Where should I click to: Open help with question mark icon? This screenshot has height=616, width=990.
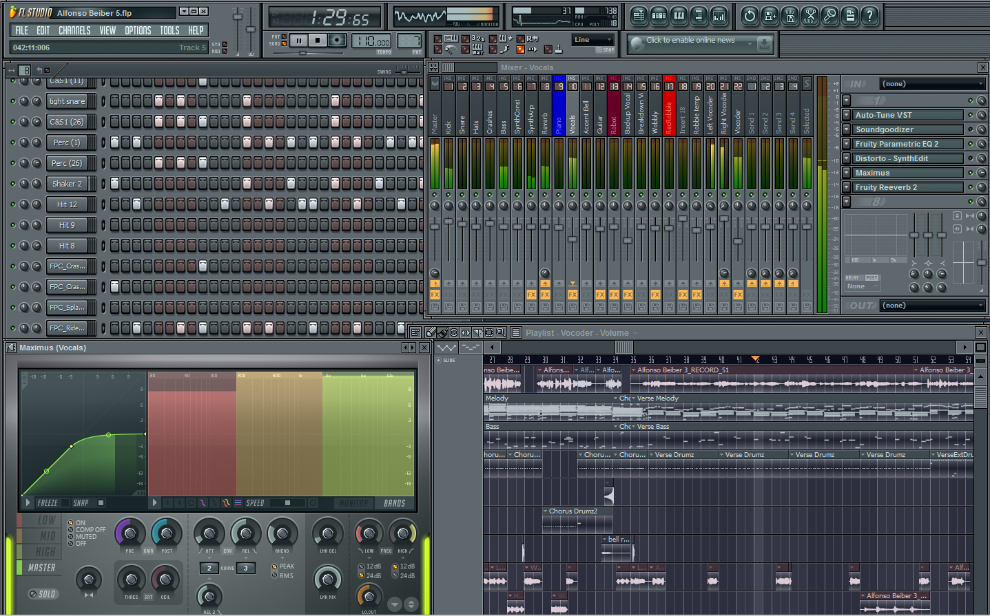(x=870, y=16)
